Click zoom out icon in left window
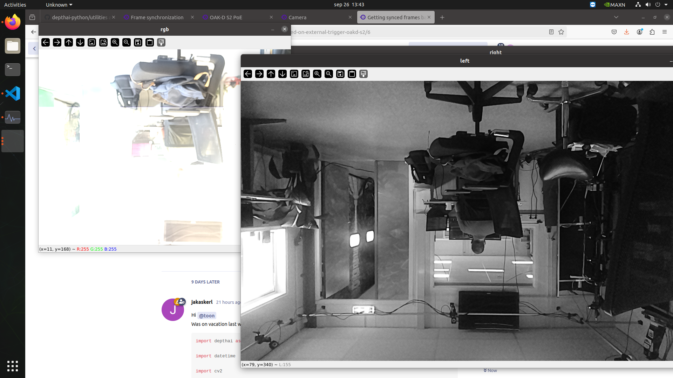The height and width of the screenshot is (378, 673). tap(329, 74)
